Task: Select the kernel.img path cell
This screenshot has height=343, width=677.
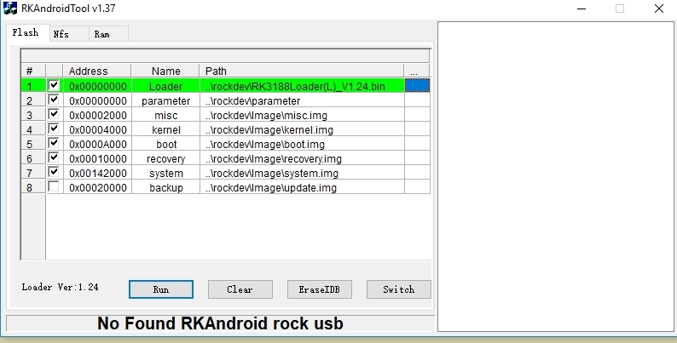Action: [302, 129]
